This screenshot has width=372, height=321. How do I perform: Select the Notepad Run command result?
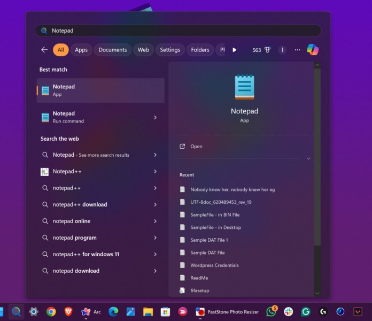[x=100, y=117]
